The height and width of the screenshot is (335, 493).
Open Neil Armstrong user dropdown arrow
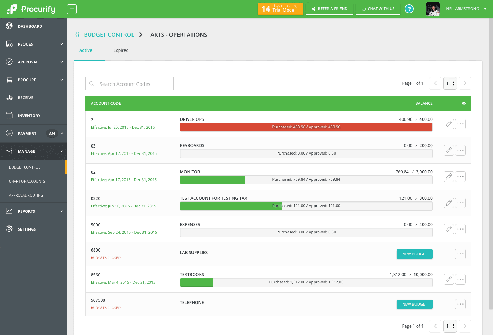485,9
